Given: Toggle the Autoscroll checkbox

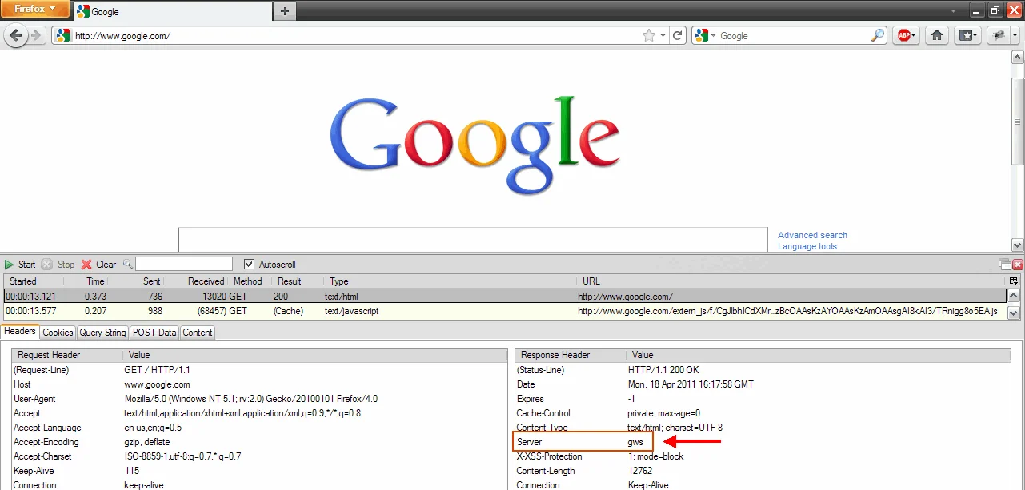Looking at the screenshot, I should coord(269,265).
